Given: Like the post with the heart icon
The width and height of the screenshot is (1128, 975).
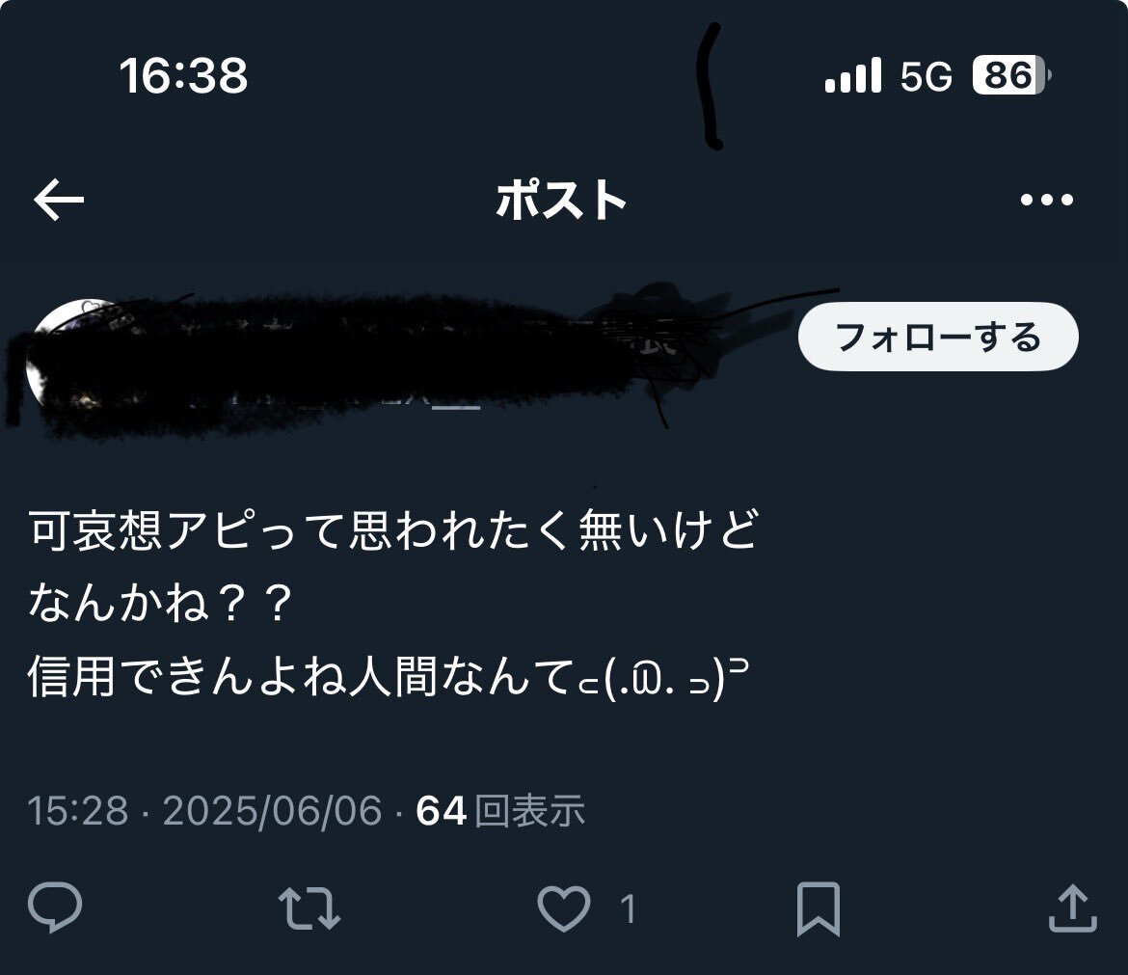Looking at the screenshot, I should point(565,908).
